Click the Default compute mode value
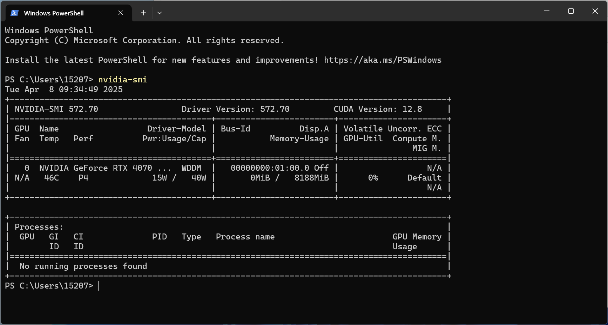The width and height of the screenshot is (608, 325). pos(425,178)
